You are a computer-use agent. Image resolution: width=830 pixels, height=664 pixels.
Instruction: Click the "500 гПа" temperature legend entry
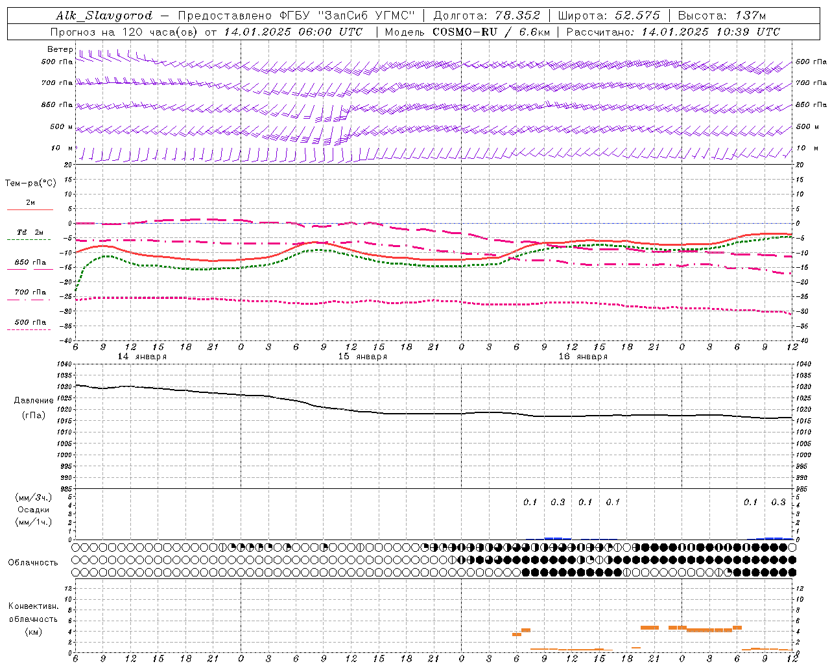pos(30,322)
